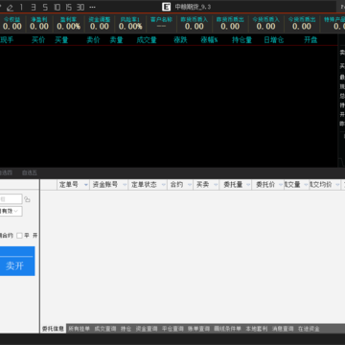Expand the 有效 validity dropdown
The height and width of the screenshot is (345, 345).
[11, 211]
